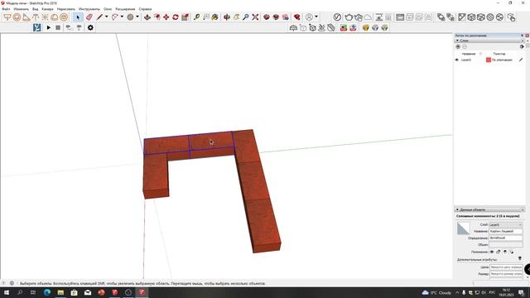Open the gear settings icon in toolbar
This screenshot has height=298, width=530.
click(90, 27)
